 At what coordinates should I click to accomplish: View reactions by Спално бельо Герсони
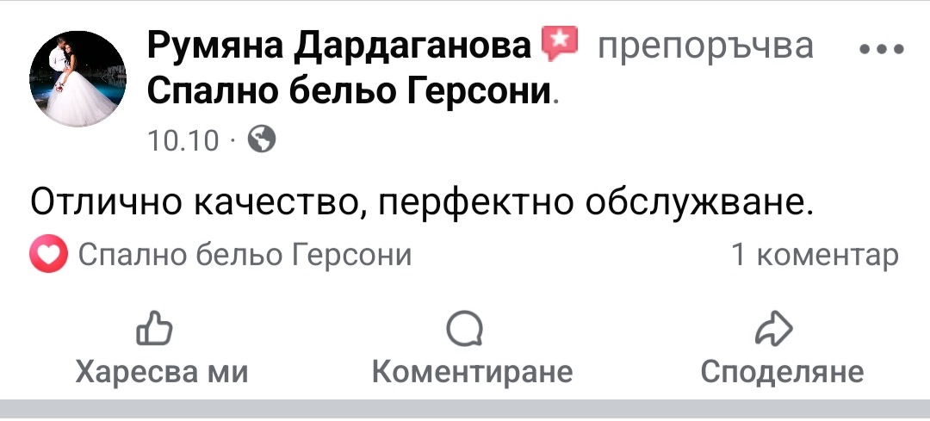coord(245,255)
